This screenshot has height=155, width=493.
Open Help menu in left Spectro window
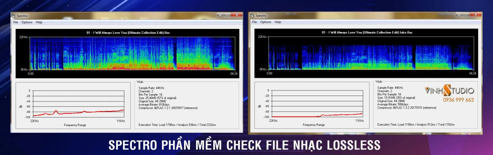(x=39, y=22)
